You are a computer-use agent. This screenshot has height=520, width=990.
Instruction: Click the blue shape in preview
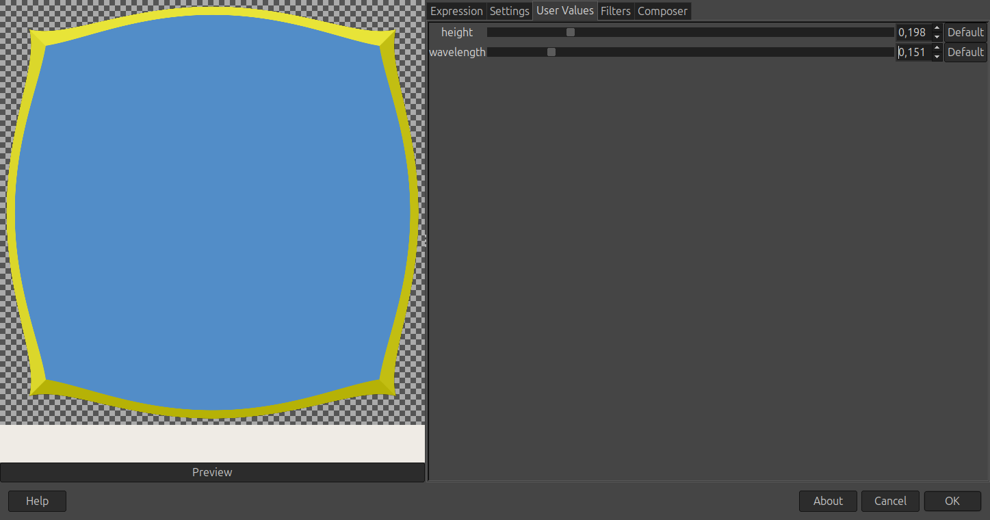(x=212, y=212)
